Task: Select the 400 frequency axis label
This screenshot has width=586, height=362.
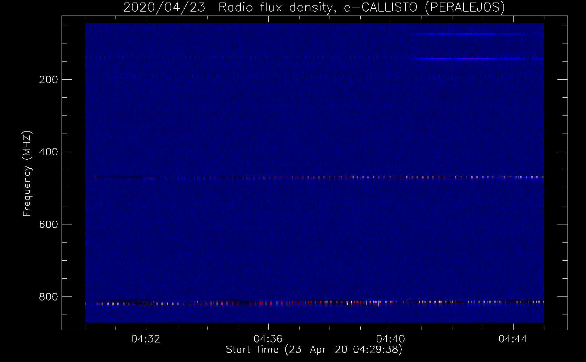Action: (x=49, y=152)
